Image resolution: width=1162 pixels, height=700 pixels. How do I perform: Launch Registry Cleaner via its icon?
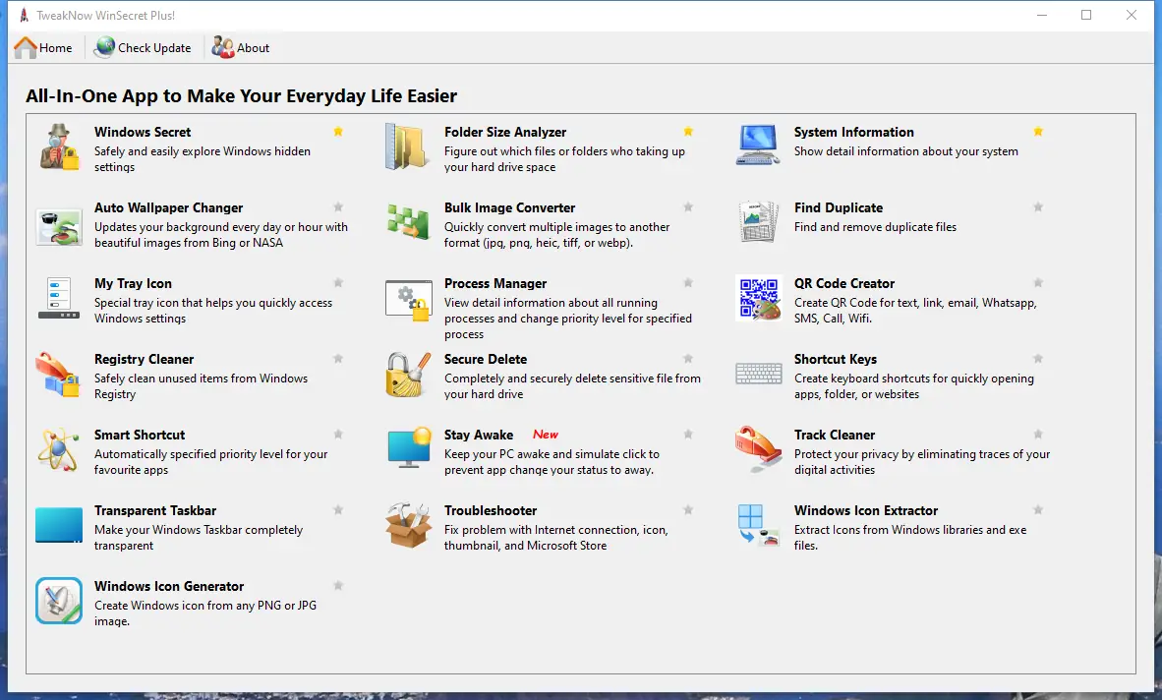point(58,375)
